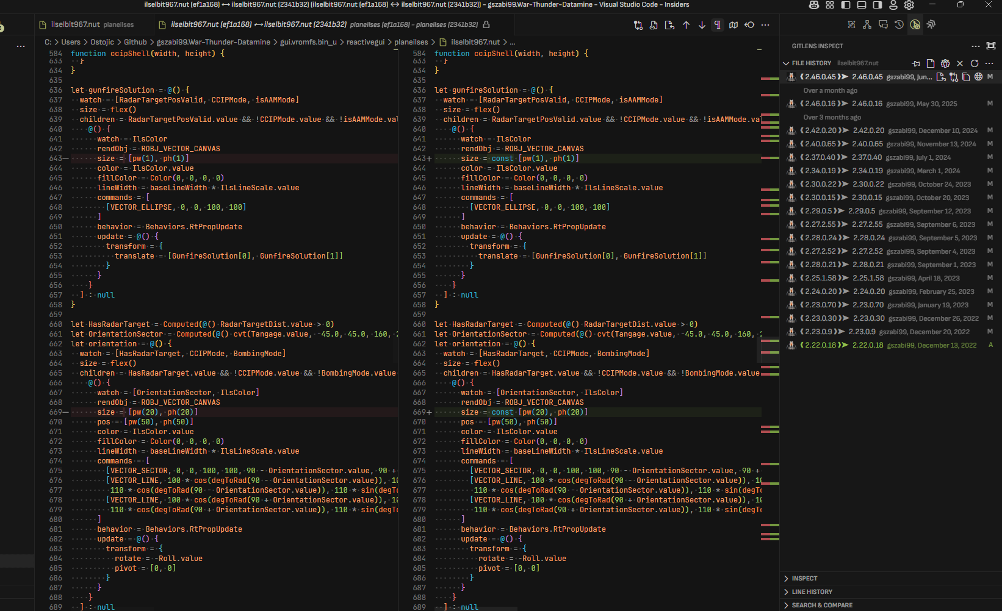Open the reactivegui breadcrumb
Screen dimensions: 1002x611
tap(366, 42)
